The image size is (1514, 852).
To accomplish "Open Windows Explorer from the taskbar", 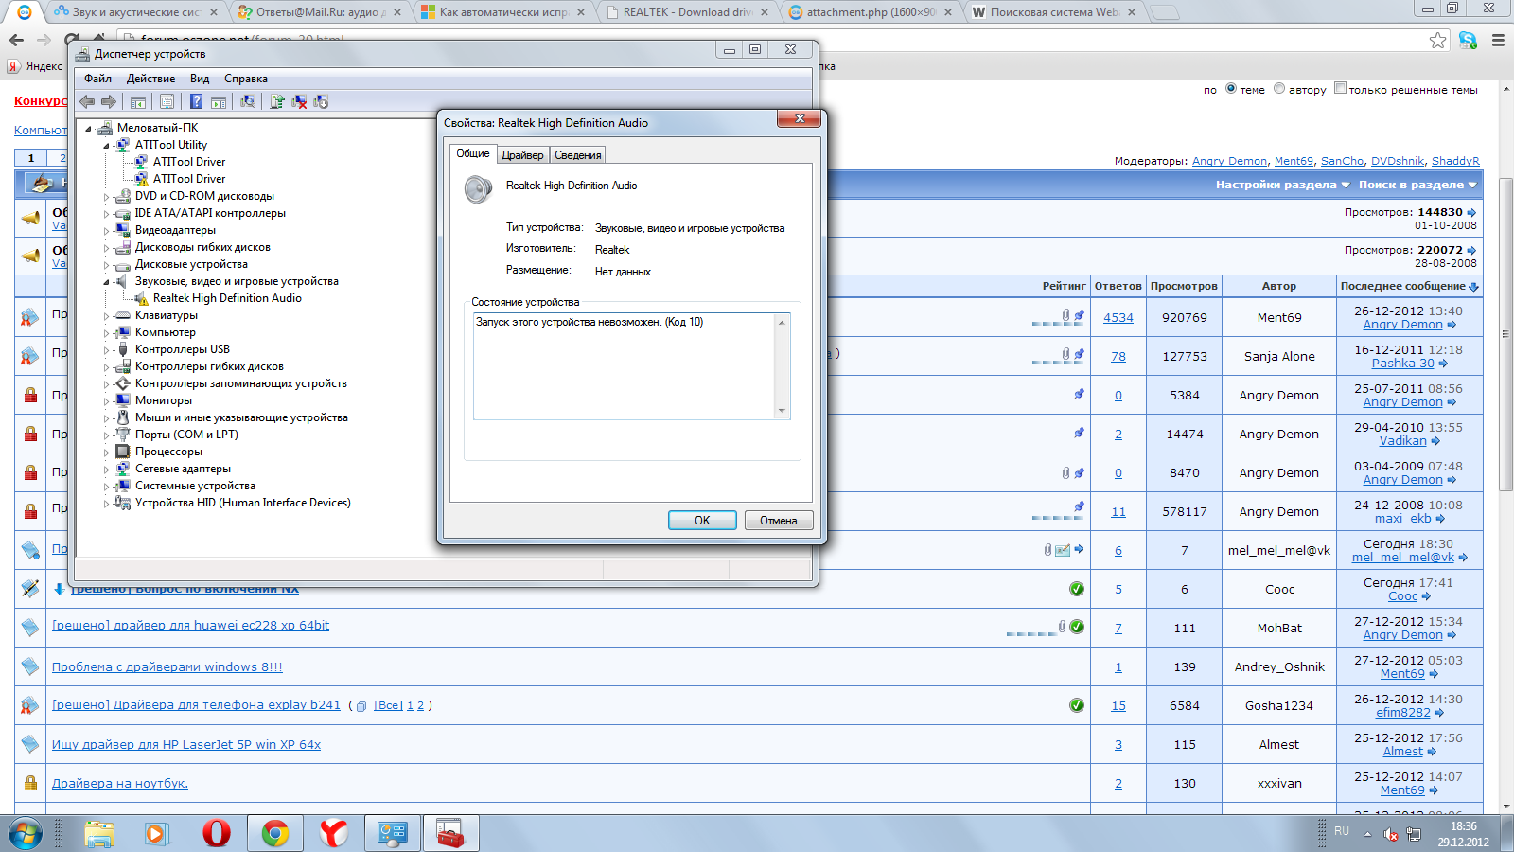I will (x=99, y=833).
